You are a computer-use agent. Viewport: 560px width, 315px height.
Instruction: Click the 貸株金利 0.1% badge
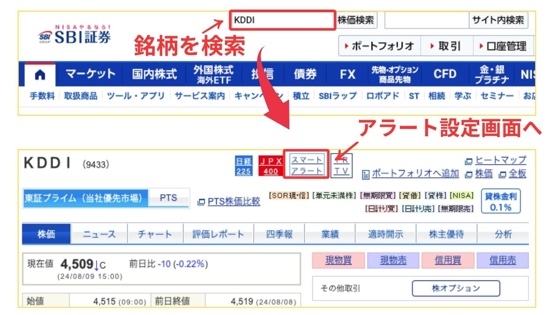coord(501,201)
